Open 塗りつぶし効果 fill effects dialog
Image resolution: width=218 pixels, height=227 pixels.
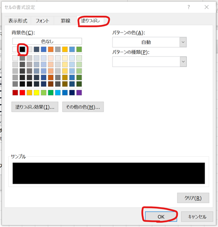(x=35, y=107)
